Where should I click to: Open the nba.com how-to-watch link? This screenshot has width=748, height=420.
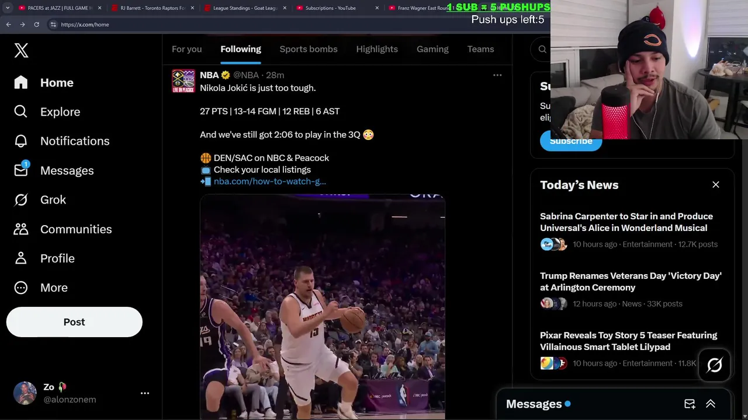coord(270,181)
